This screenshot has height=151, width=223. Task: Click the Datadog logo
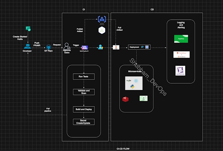click(180, 71)
